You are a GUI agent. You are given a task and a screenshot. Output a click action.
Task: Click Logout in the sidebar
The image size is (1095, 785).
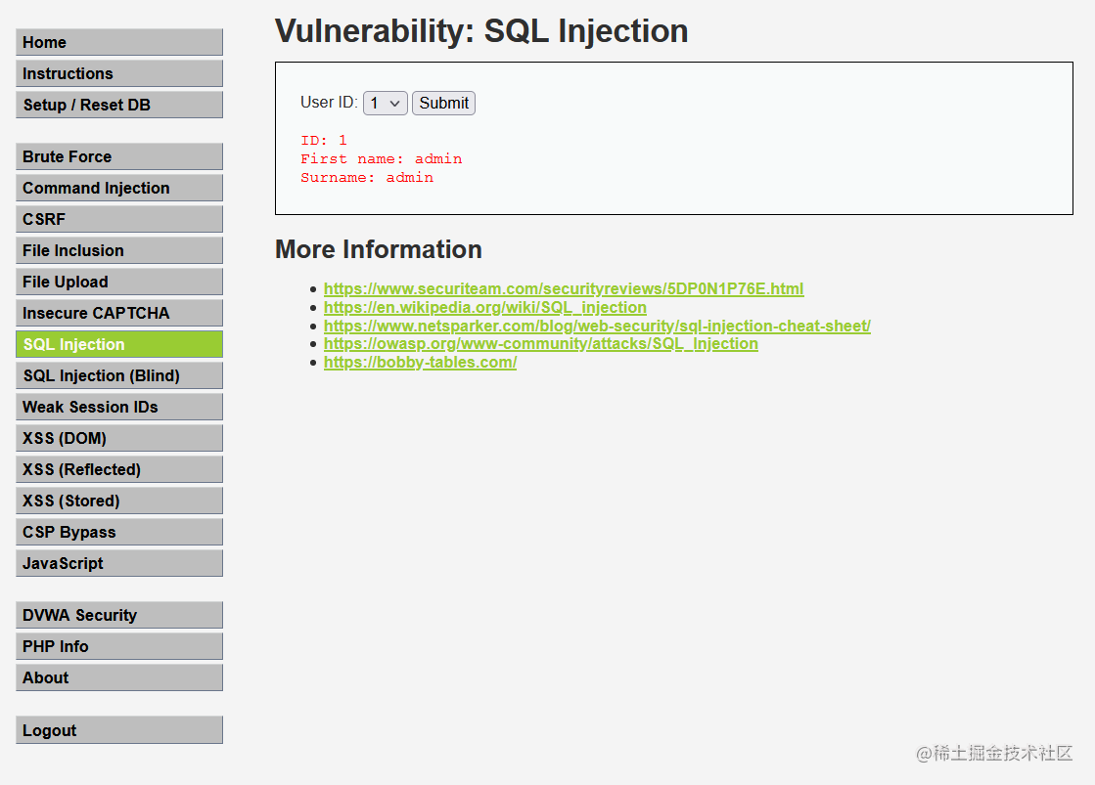pyautogui.click(x=118, y=730)
